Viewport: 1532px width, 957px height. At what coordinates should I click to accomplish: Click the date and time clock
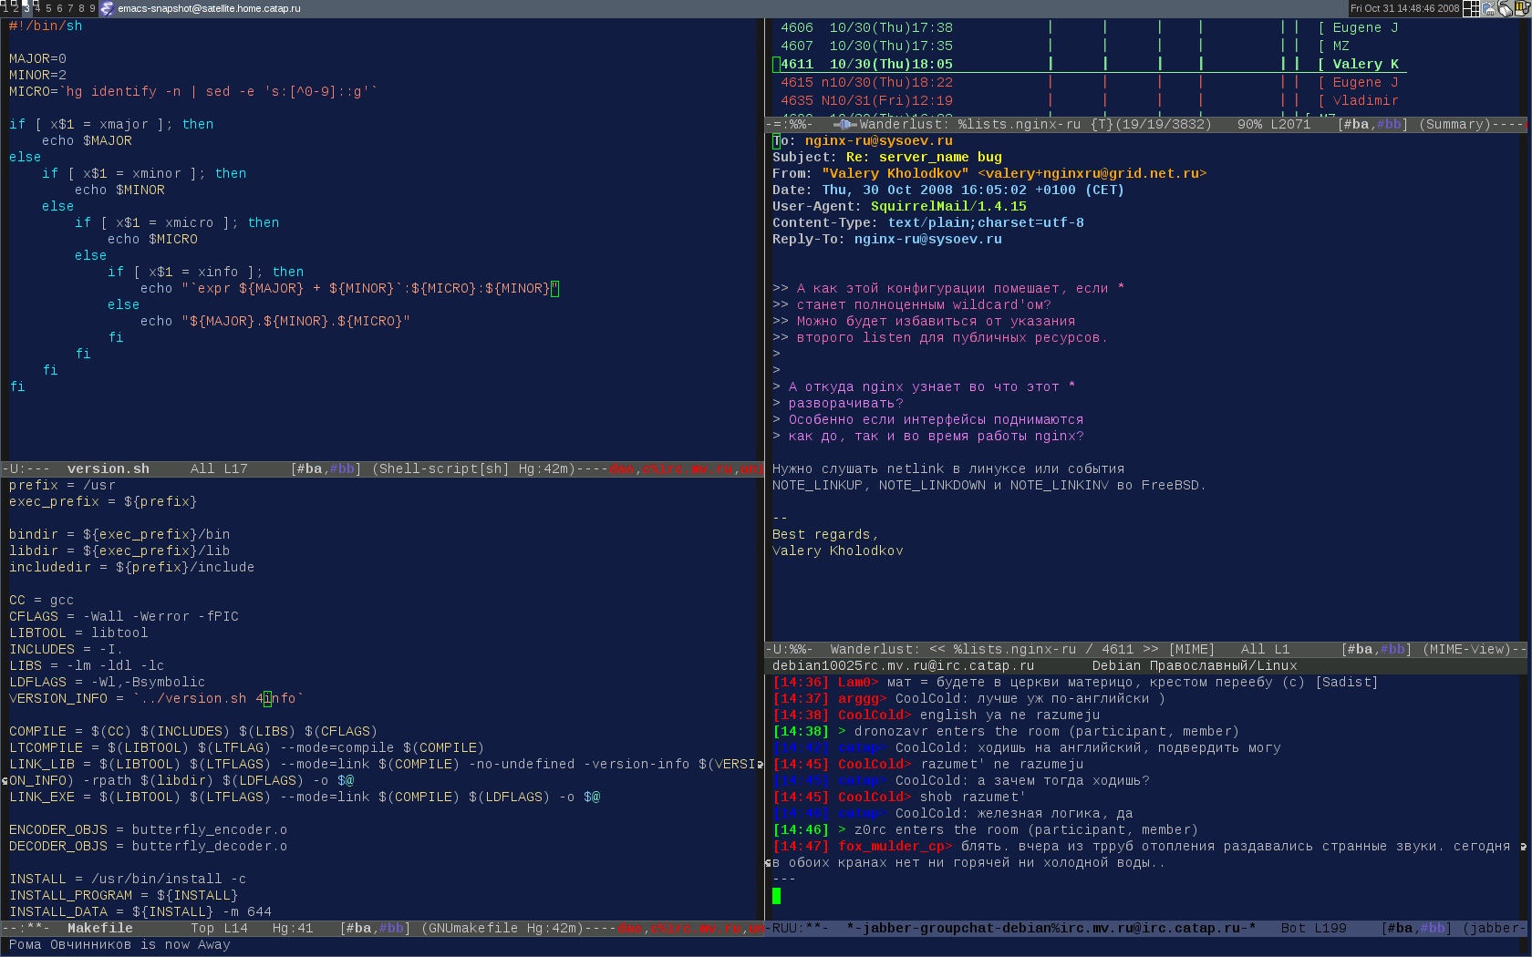coord(1404,8)
